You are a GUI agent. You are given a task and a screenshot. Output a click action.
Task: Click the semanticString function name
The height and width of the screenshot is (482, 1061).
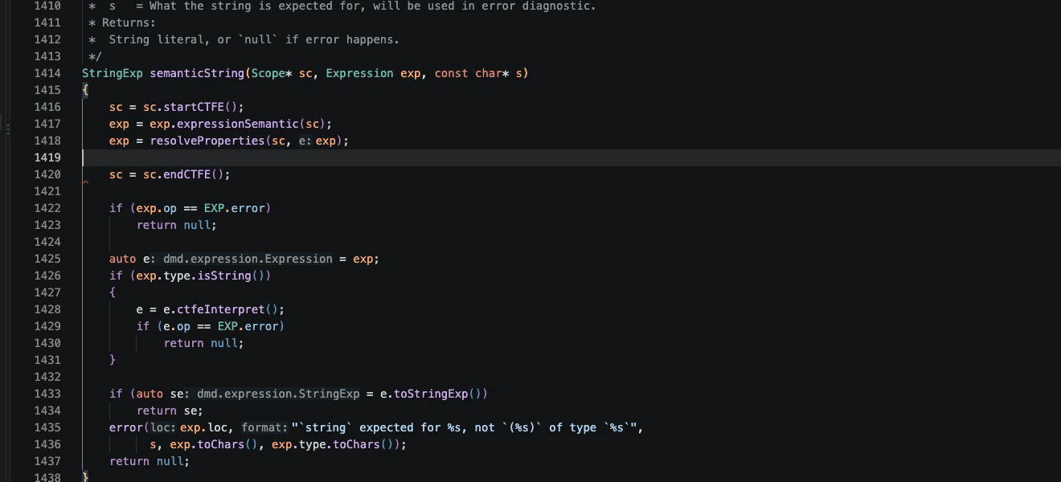click(x=197, y=73)
